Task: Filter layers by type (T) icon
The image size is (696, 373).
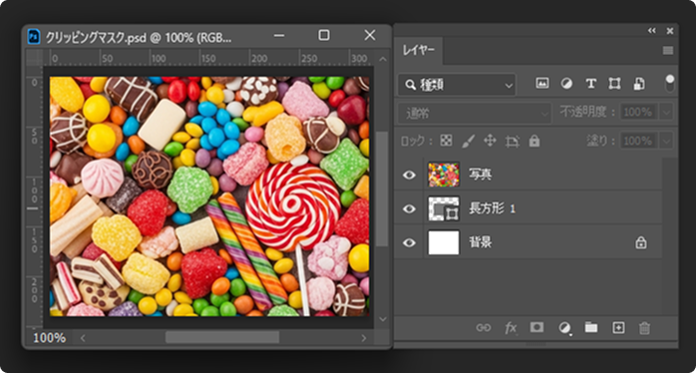Action: point(590,83)
